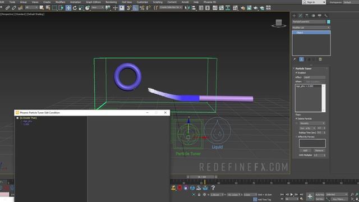Click Mirror tool icon
359x202 pixels.
pyautogui.click(x=187, y=8)
